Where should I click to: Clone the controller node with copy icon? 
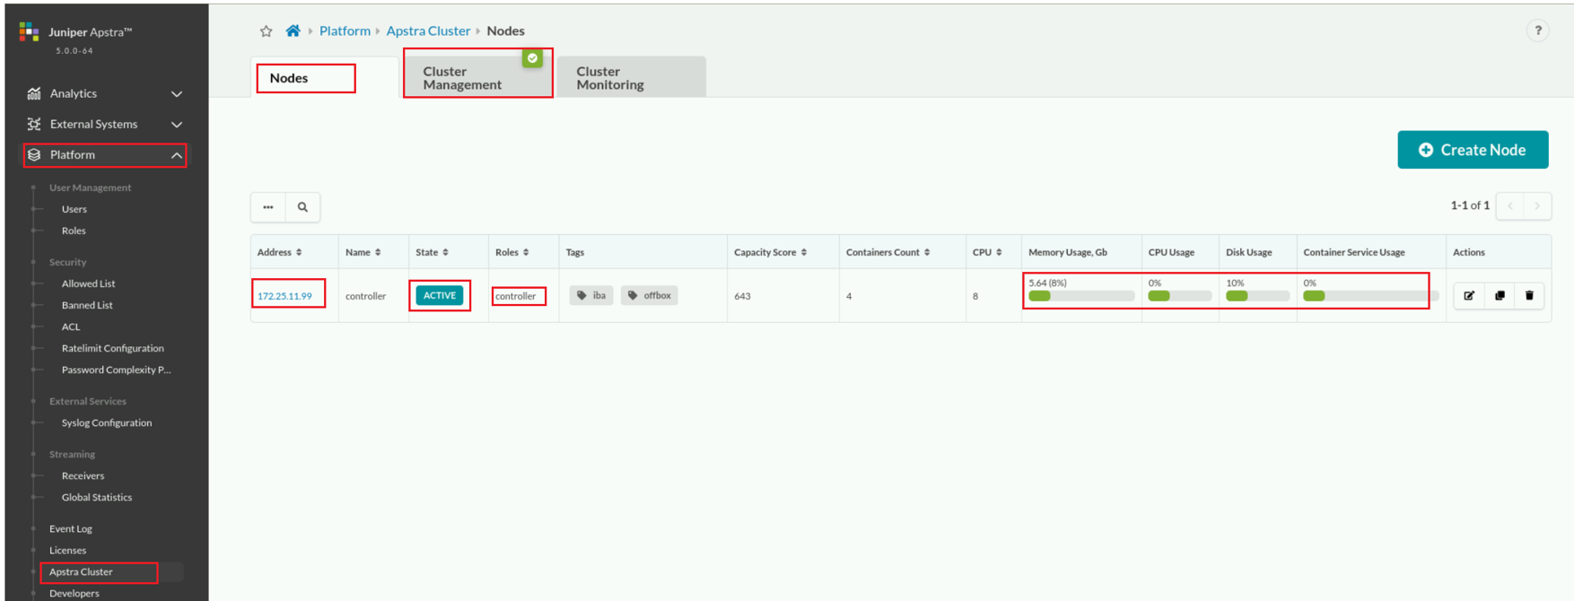pyautogui.click(x=1500, y=295)
